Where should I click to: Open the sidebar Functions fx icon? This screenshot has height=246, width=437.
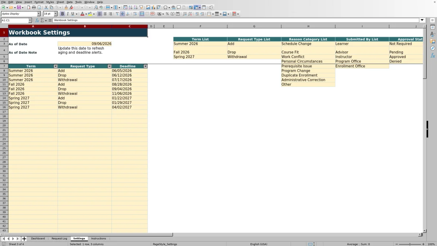click(433, 55)
